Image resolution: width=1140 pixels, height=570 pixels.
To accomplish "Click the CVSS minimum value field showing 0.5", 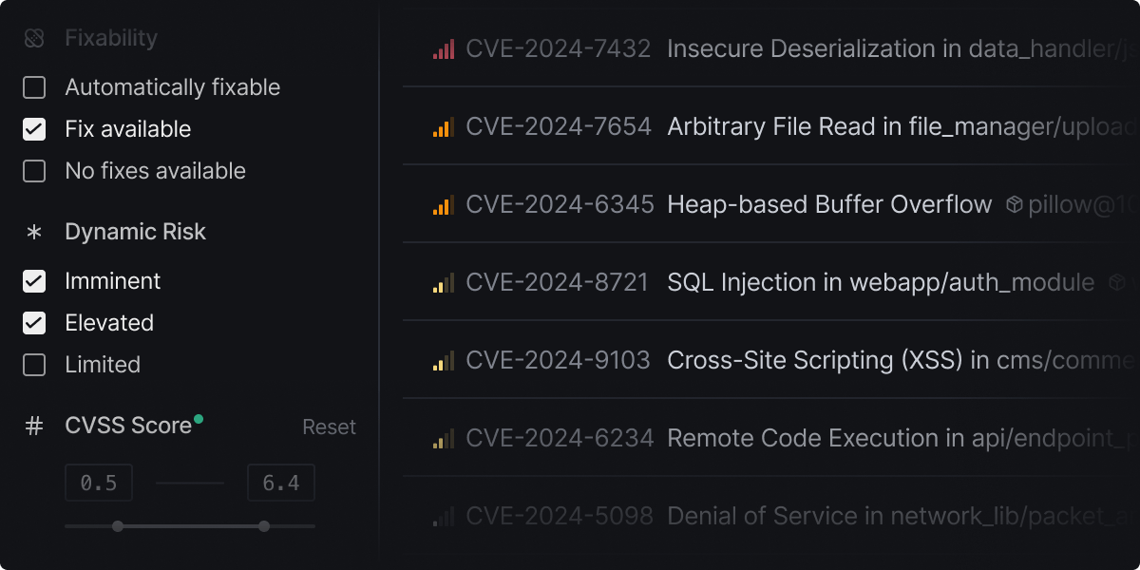I will [x=99, y=482].
